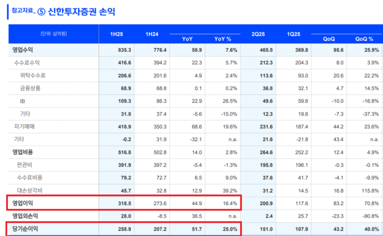Click -21.8 in the 기타 row
This screenshot has height=236, width=383.
click(x=302, y=140)
